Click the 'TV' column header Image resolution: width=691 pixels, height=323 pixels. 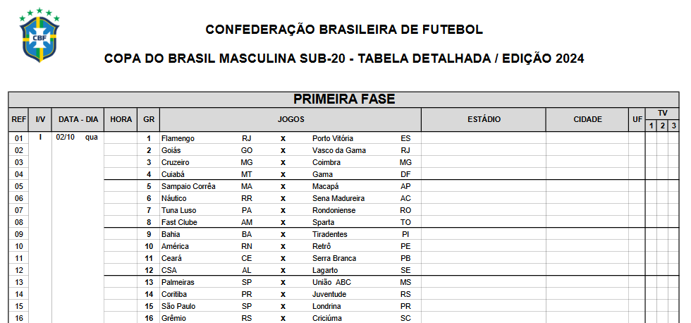coord(663,113)
